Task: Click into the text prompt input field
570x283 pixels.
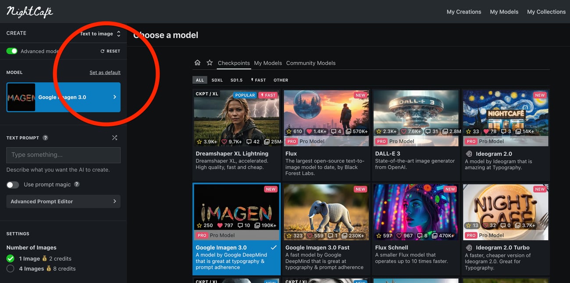Action: coord(64,155)
